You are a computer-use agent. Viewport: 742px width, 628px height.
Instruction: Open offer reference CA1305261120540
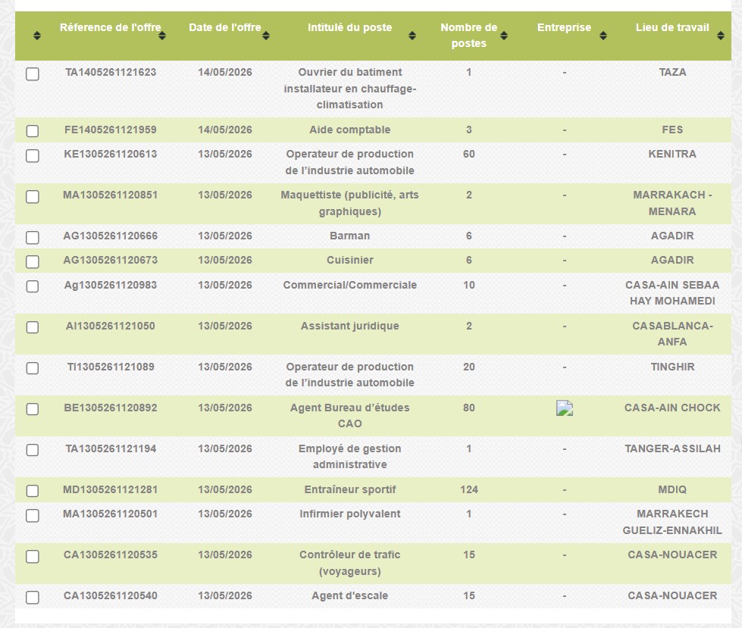coord(111,596)
